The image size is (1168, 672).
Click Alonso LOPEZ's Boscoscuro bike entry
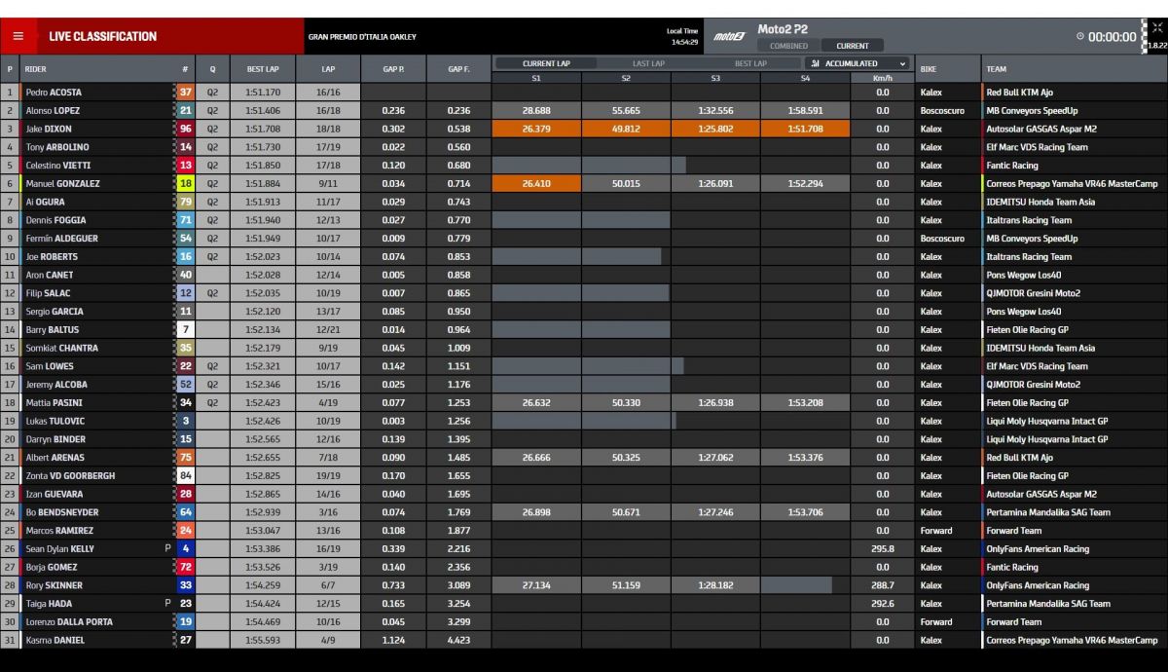pos(942,111)
